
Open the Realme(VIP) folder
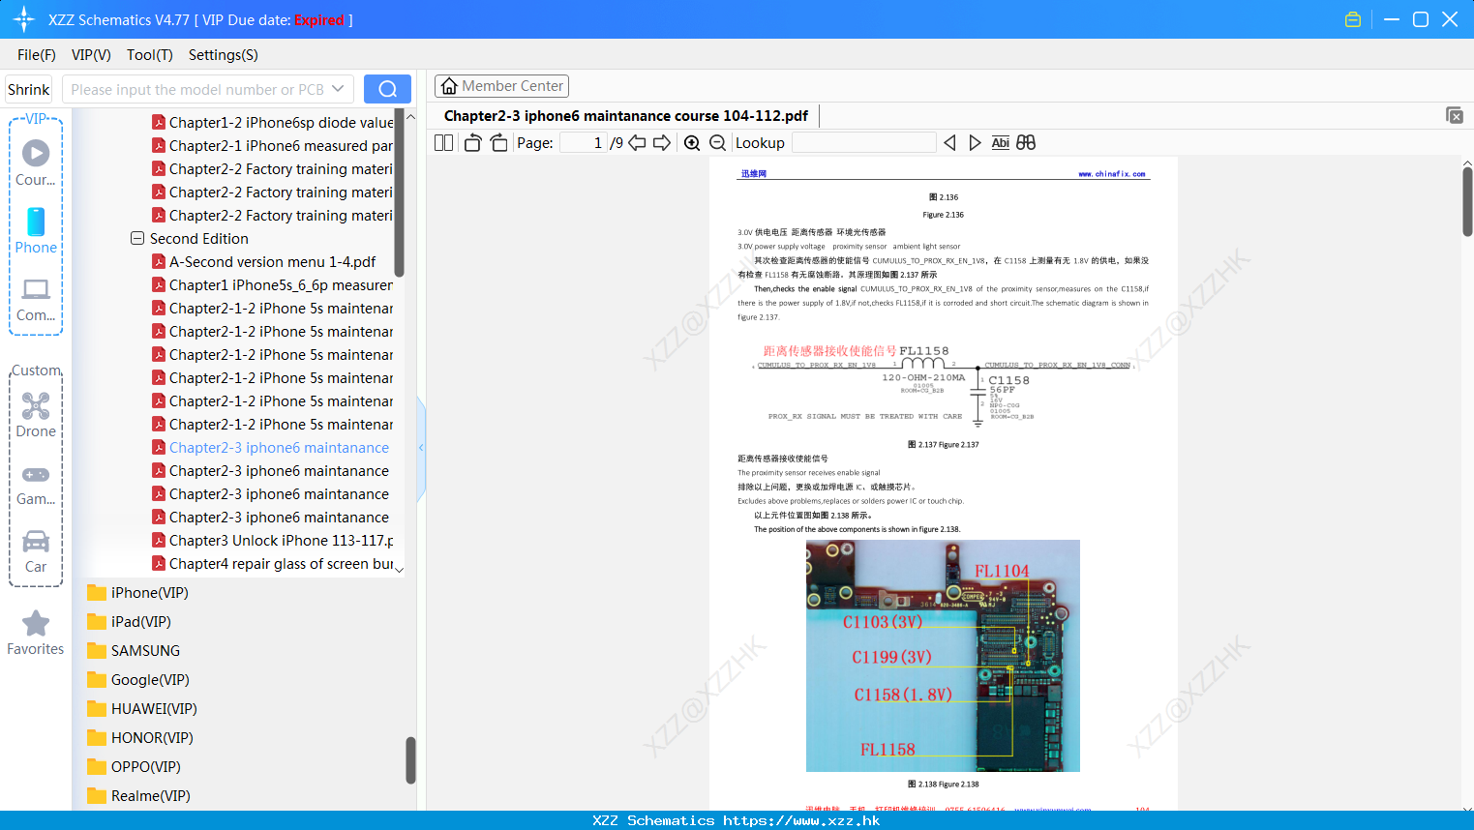coord(137,796)
